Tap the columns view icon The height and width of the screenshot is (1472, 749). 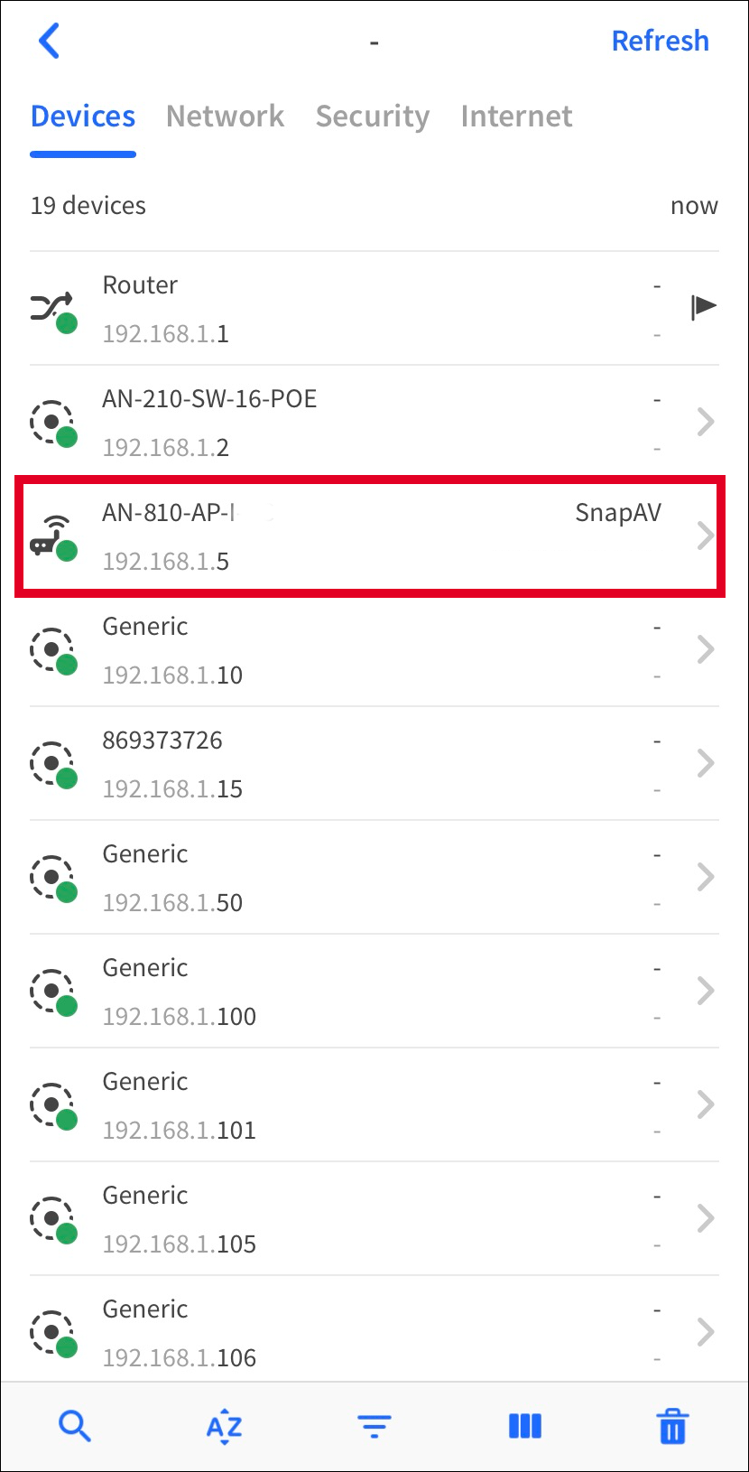point(524,1427)
